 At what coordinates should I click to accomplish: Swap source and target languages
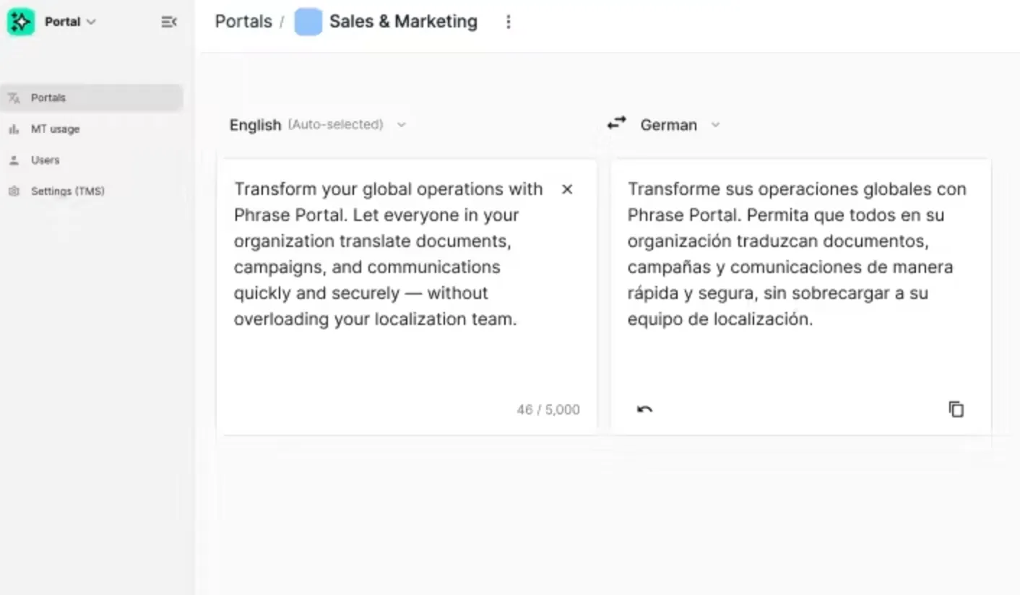click(x=616, y=123)
